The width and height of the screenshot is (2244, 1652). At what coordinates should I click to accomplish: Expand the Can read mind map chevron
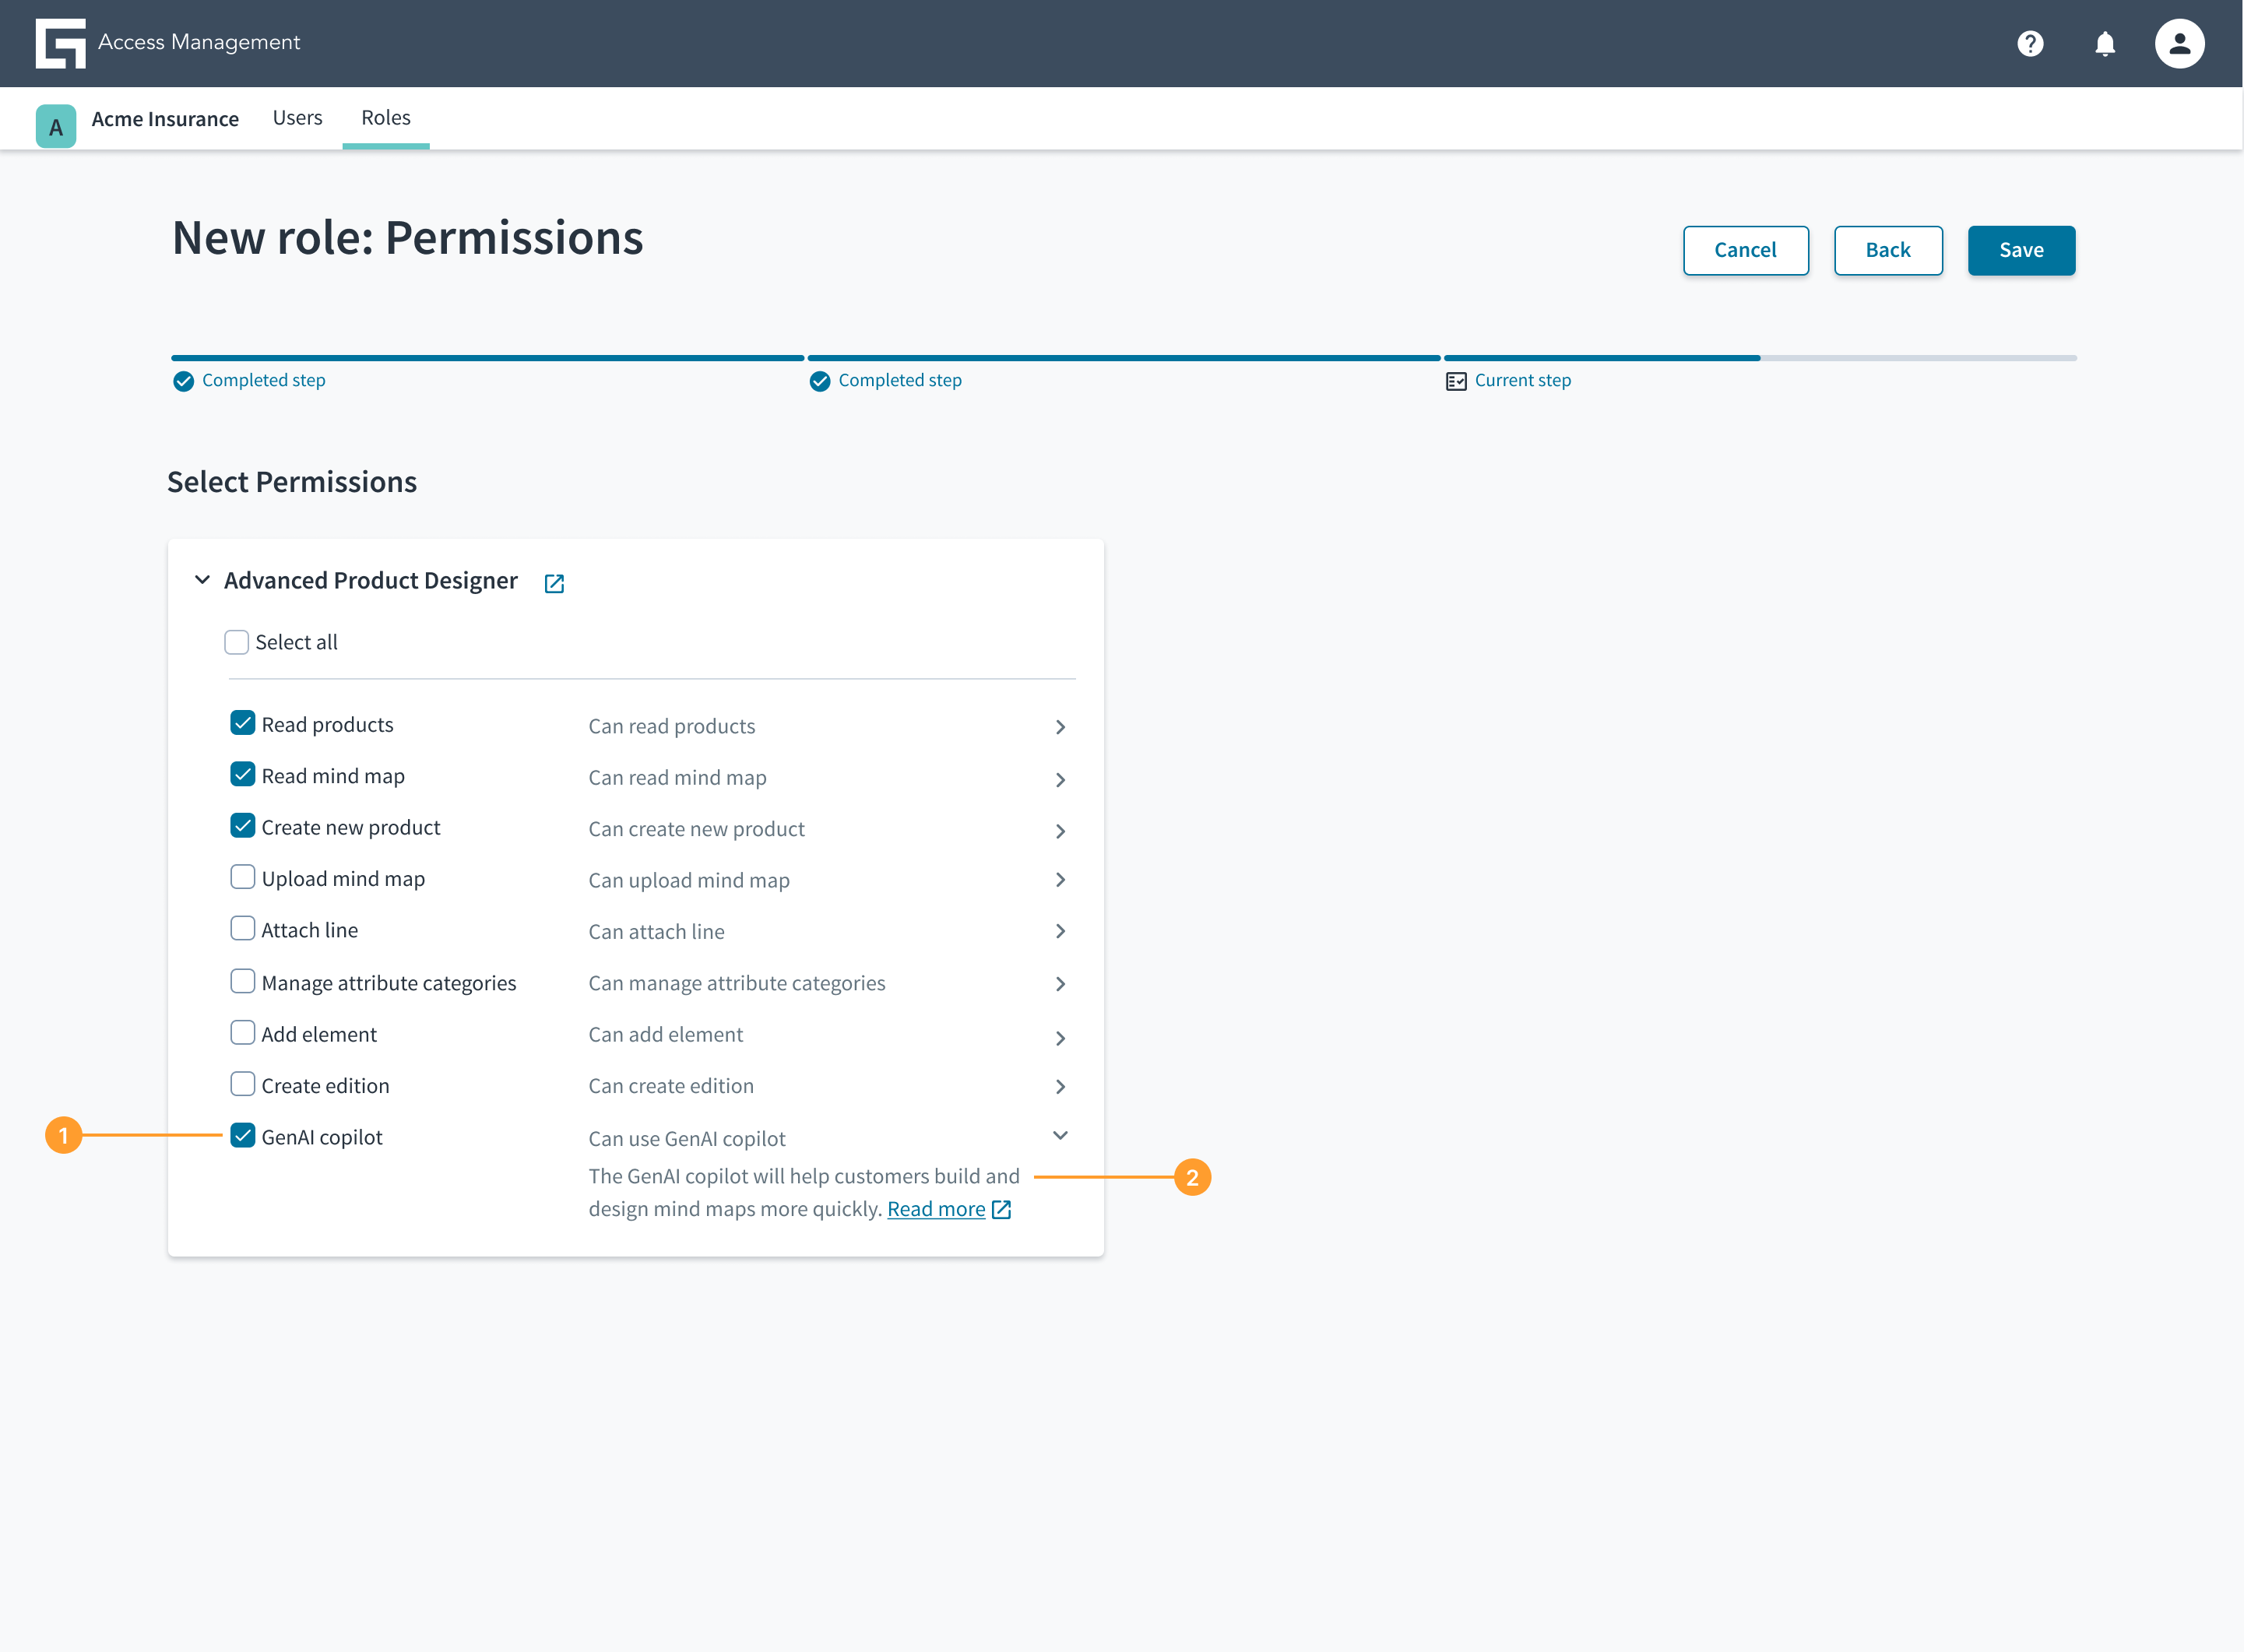click(x=1060, y=780)
